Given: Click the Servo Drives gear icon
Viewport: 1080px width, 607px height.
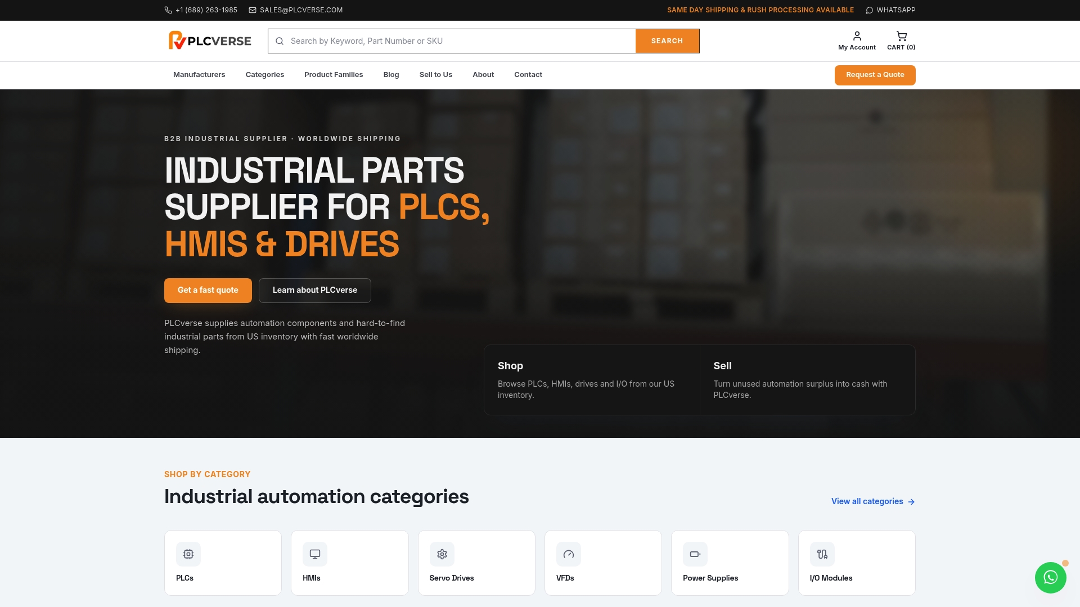Looking at the screenshot, I should pos(442,554).
